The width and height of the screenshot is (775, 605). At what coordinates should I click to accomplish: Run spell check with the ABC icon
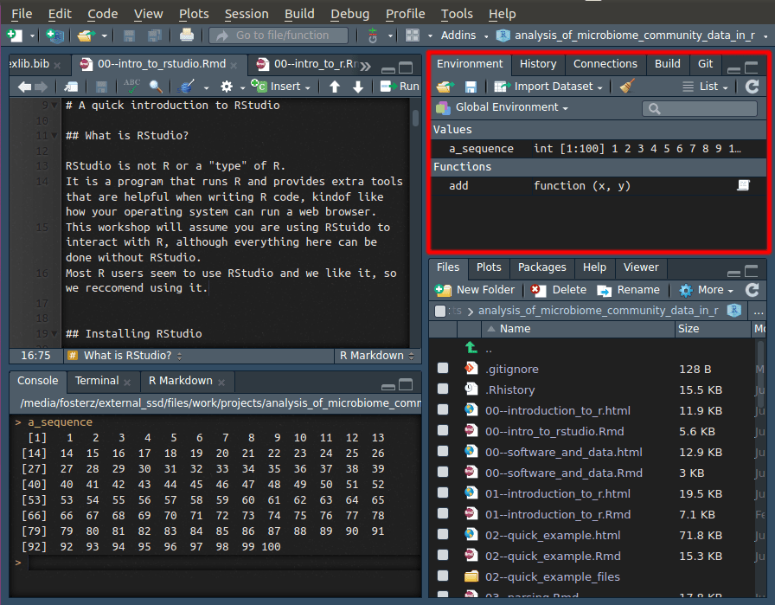131,87
